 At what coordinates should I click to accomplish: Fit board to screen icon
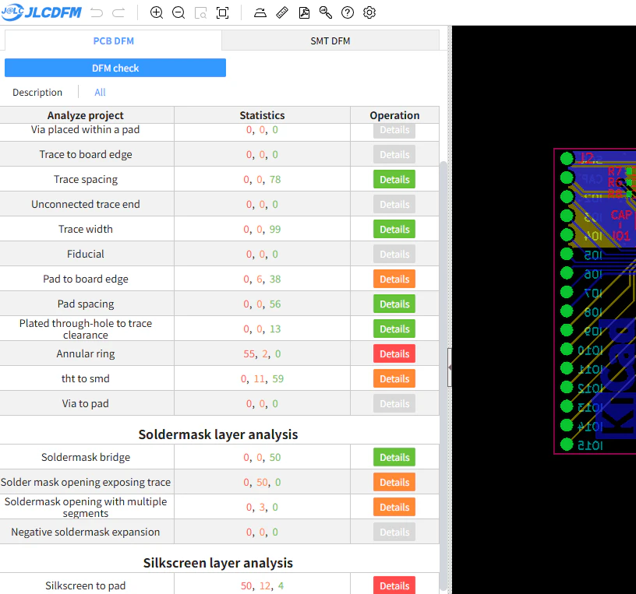222,12
